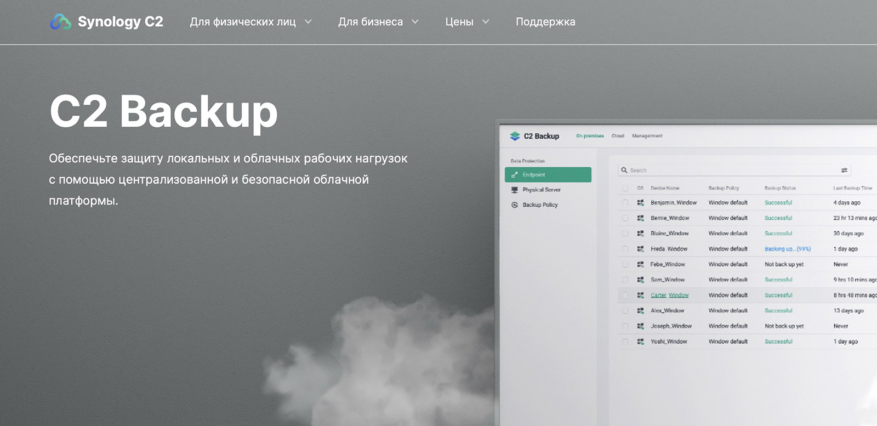Click the C2 Backup page heading

pyautogui.click(x=163, y=112)
